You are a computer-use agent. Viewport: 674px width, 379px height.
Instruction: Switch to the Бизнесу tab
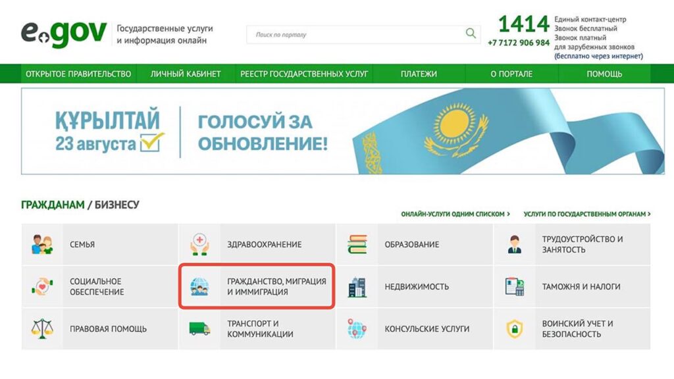pyautogui.click(x=117, y=205)
